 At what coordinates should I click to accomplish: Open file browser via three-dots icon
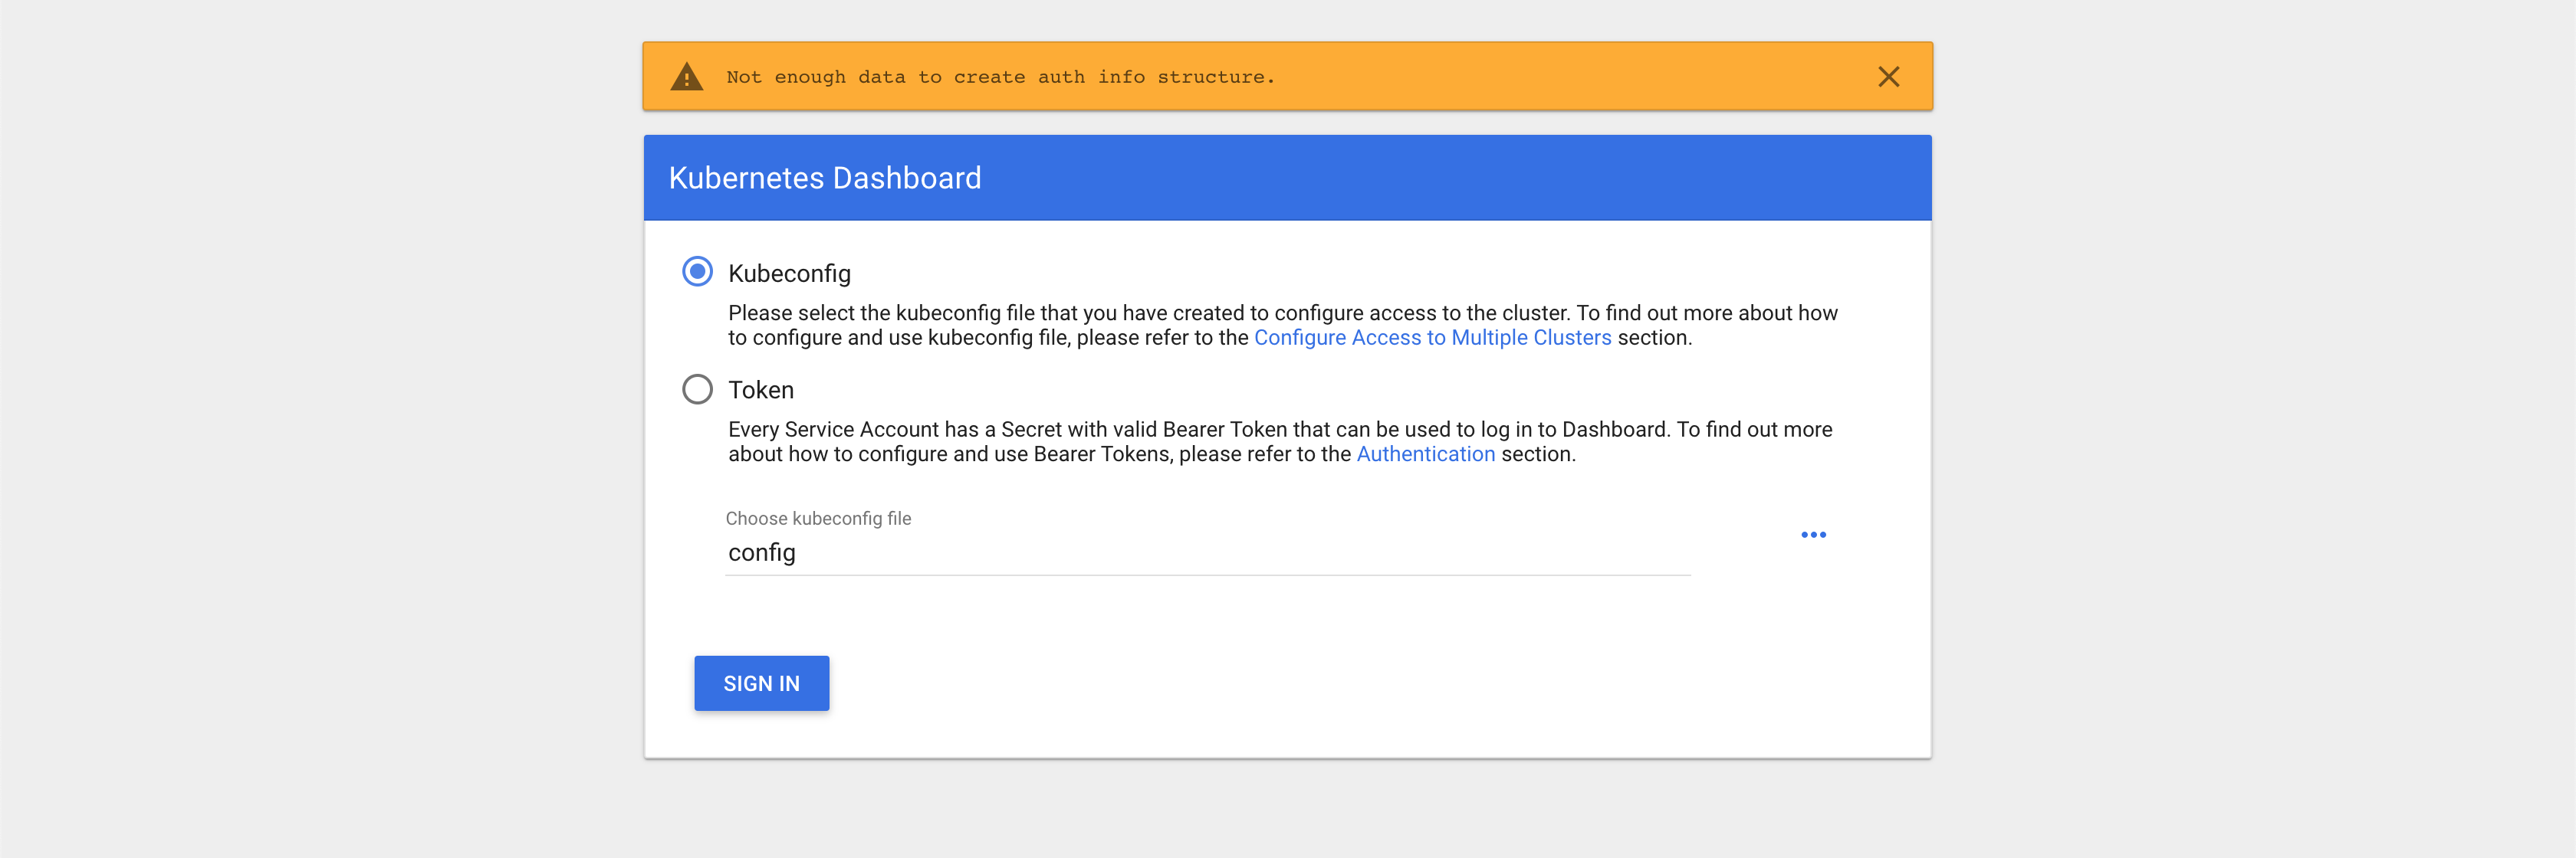1813,535
